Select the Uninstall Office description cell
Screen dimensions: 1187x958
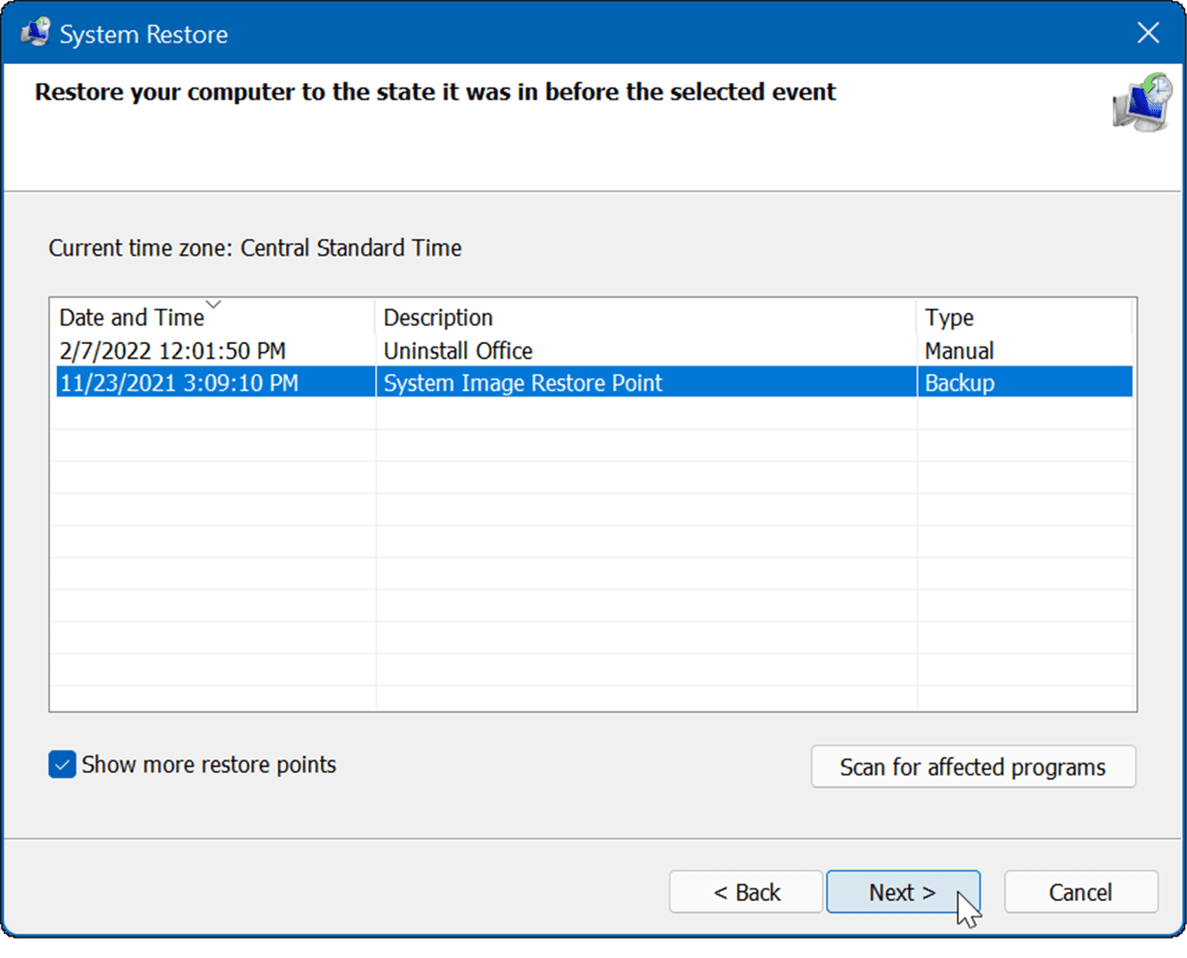pyautogui.click(x=458, y=351)
